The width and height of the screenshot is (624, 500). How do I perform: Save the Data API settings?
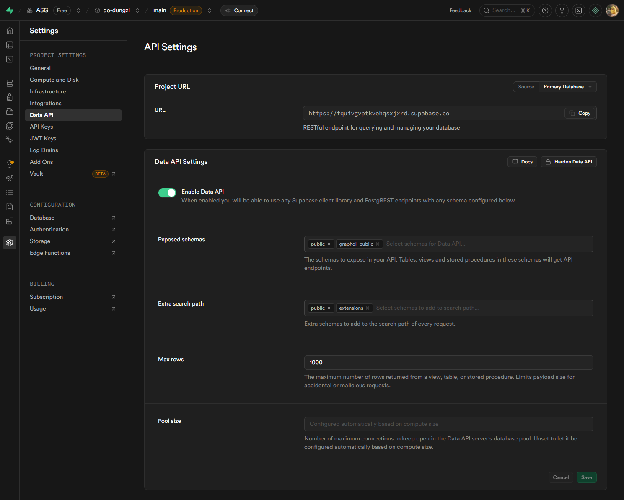586,477
